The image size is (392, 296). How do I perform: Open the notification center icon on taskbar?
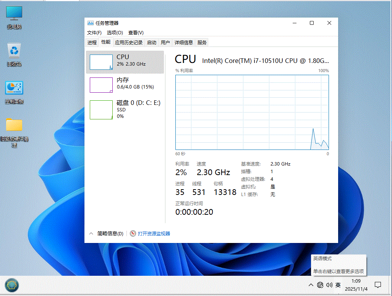[378, 285]
